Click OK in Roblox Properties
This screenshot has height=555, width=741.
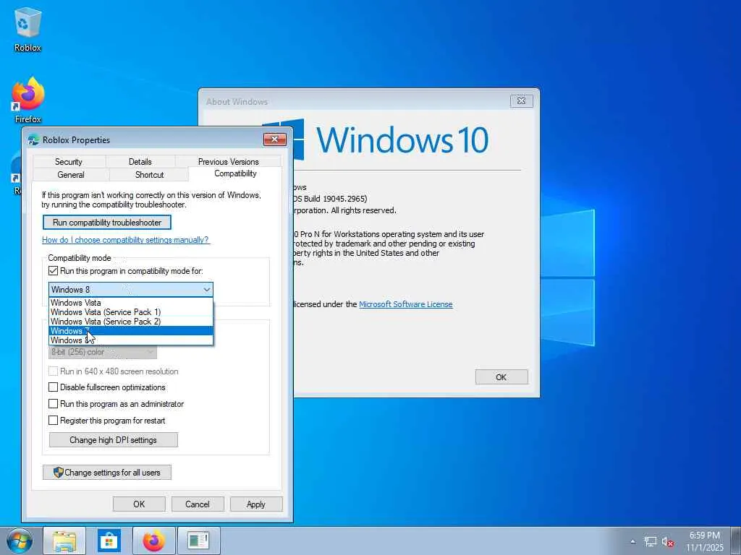(139, 504)
